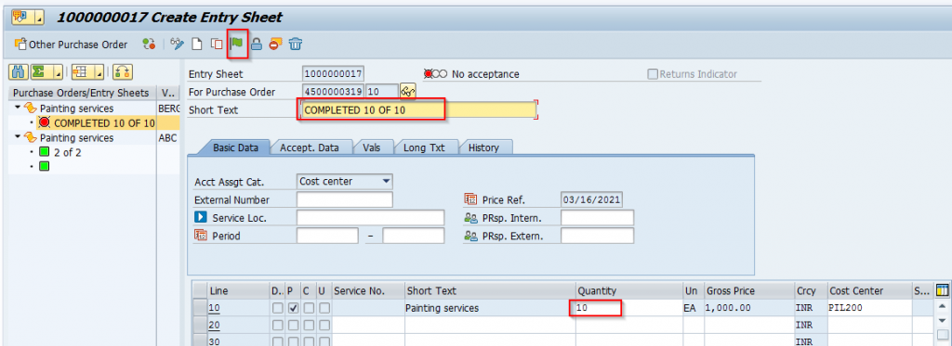
Task: Open line 20 link in services table
Action: tap(215, 326)
